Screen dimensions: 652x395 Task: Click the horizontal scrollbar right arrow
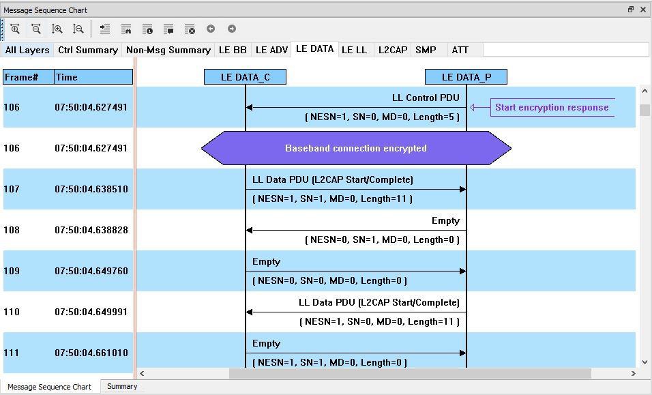pyautogui.click(x=634, y=373)
